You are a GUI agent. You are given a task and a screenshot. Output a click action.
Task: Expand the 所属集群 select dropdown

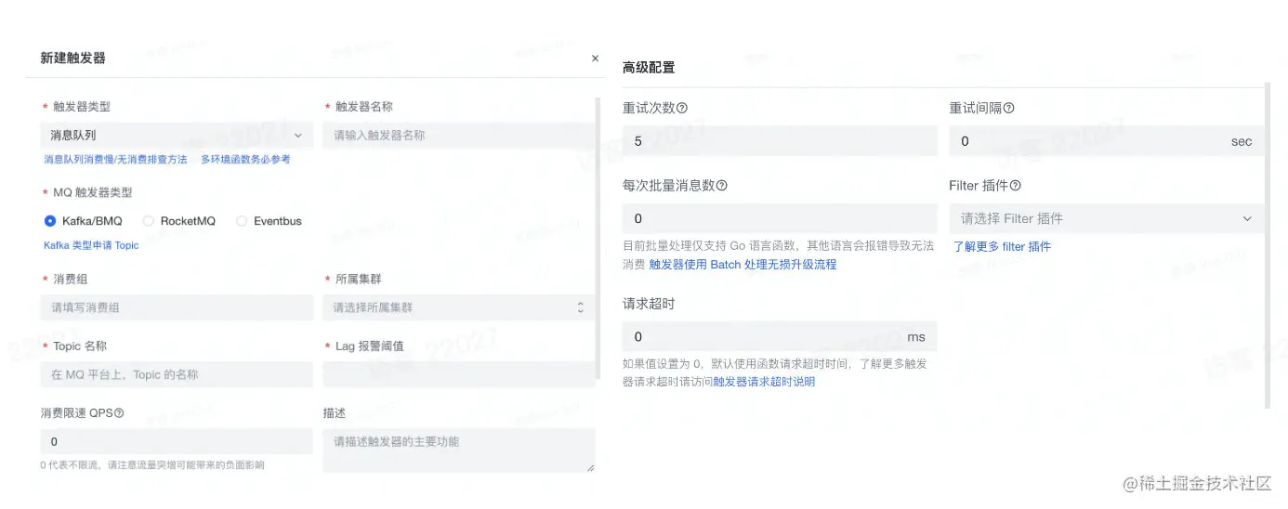(458, 307)
